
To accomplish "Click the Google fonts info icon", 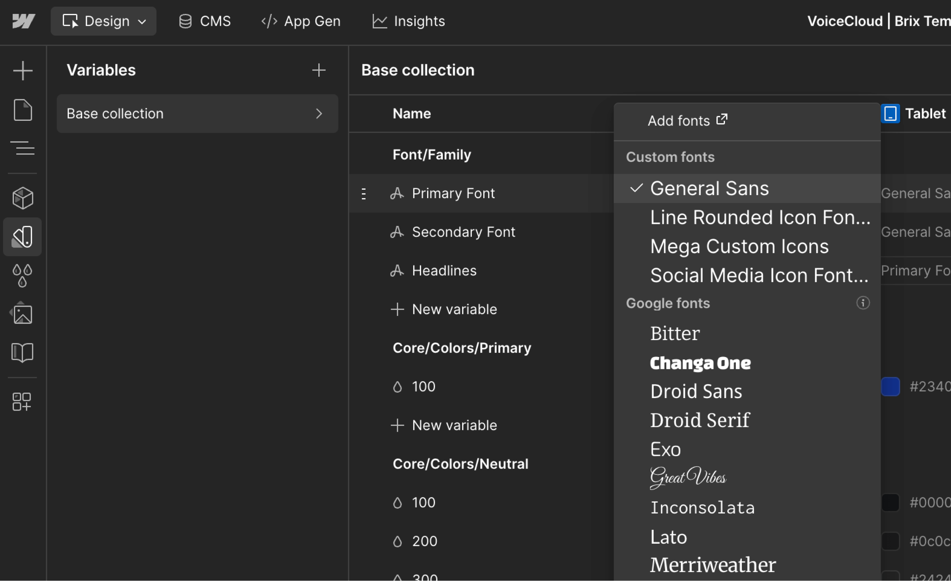I will pyautogui.click(x=863, y=303).
